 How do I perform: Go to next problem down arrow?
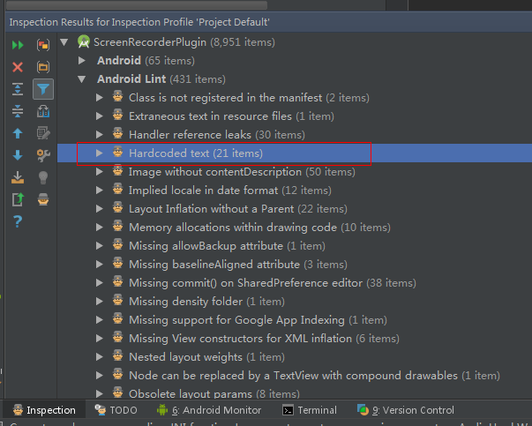pos(18,155)
